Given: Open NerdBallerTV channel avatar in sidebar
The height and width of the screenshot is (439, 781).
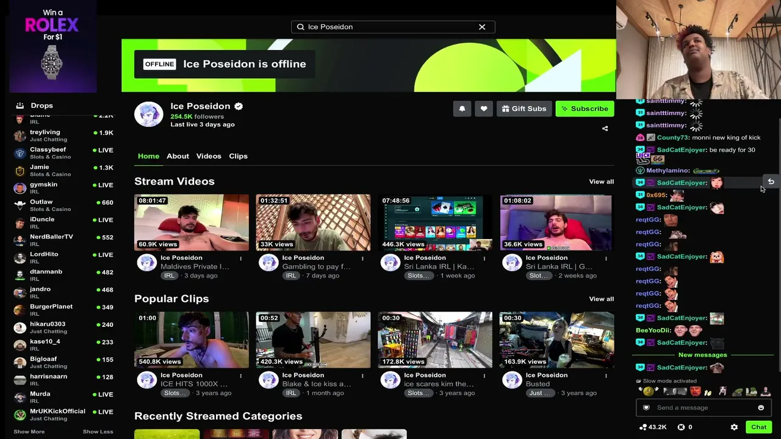Looking at the screenshot, I should click(x=20, y=240).
